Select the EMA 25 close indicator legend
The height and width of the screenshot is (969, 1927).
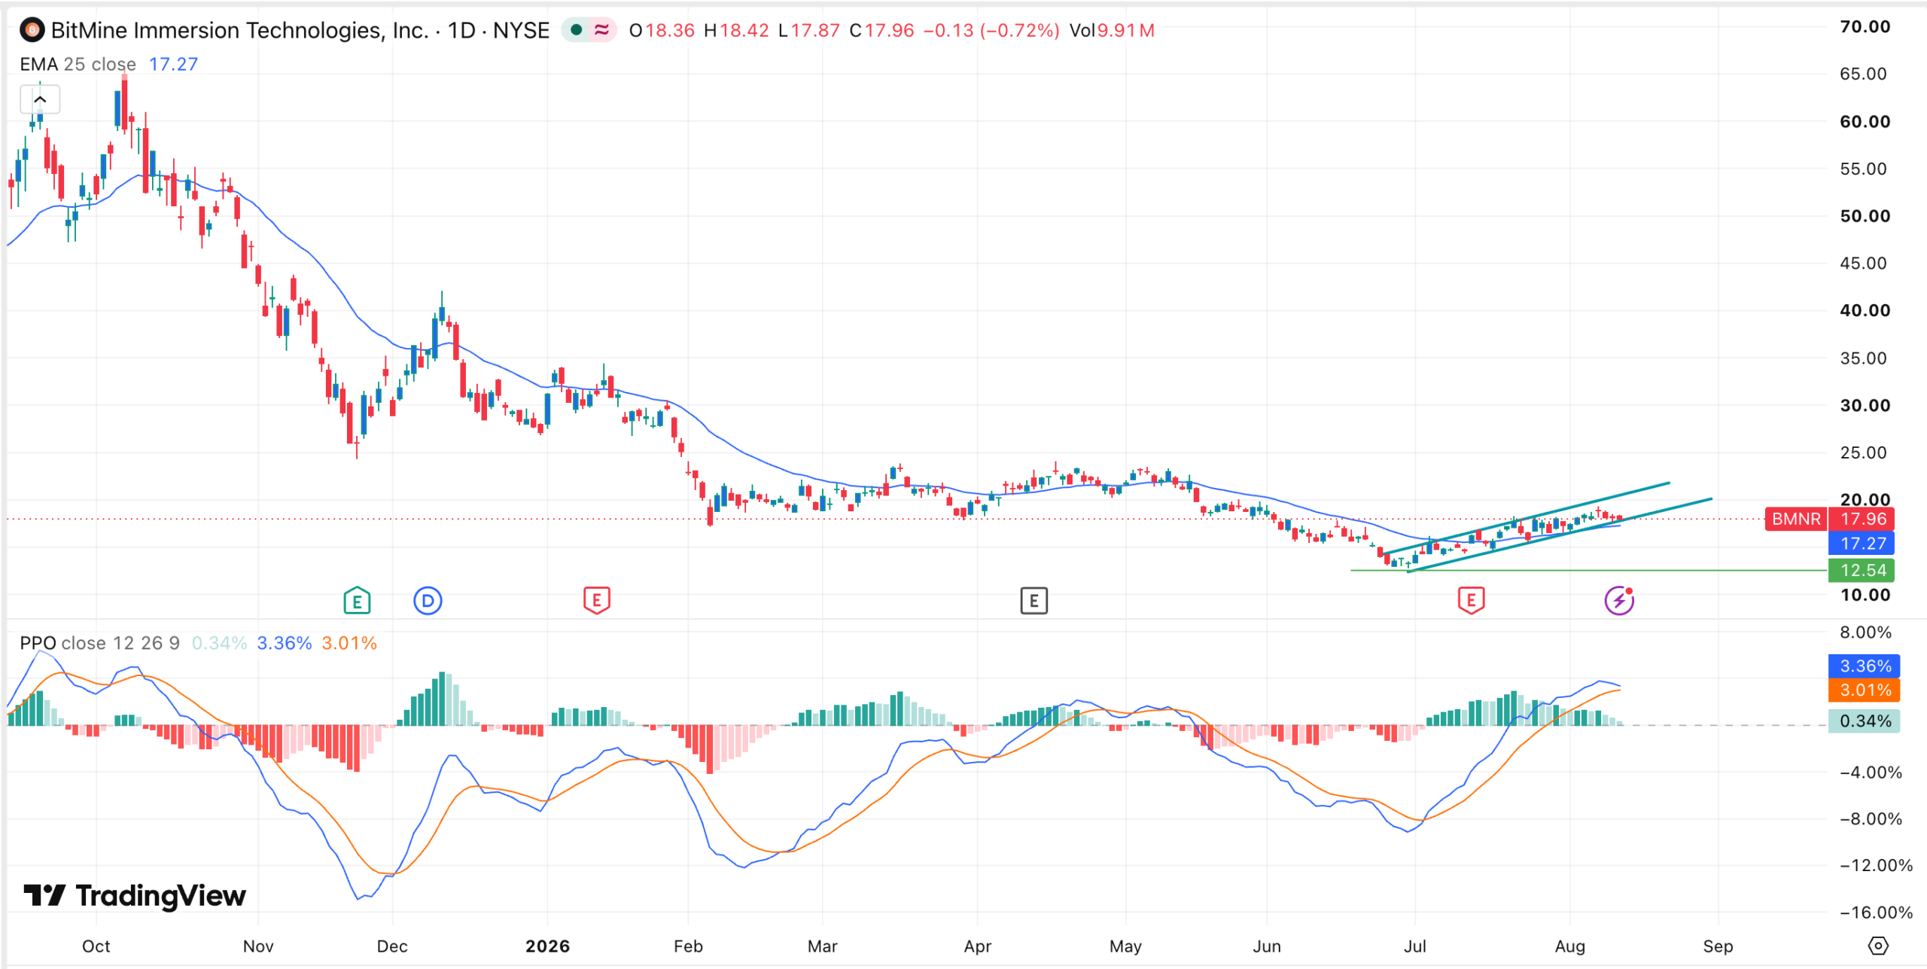[x=78, y=64]
